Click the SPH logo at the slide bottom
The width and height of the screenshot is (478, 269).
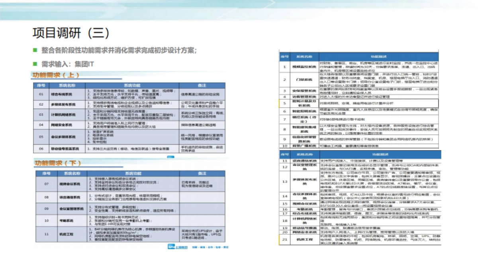(172, 247)
